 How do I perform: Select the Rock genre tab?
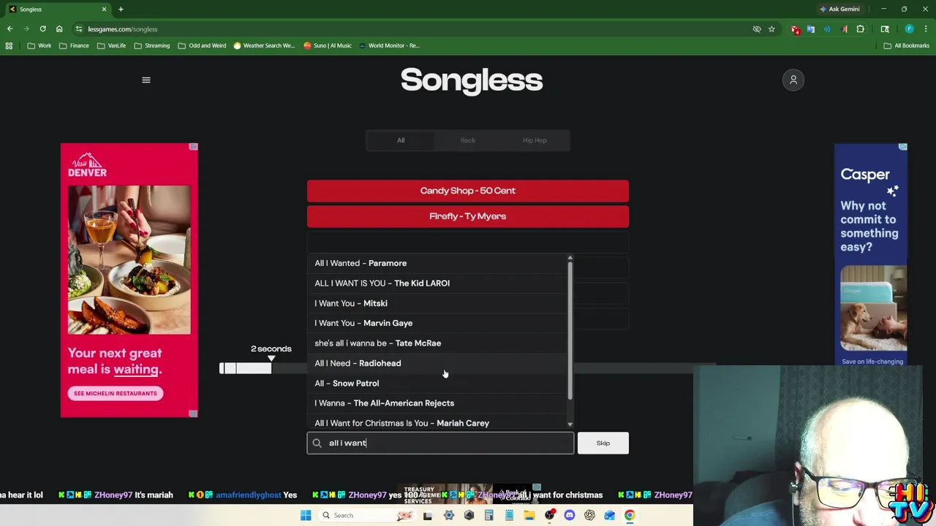click(x=468, y=140)
